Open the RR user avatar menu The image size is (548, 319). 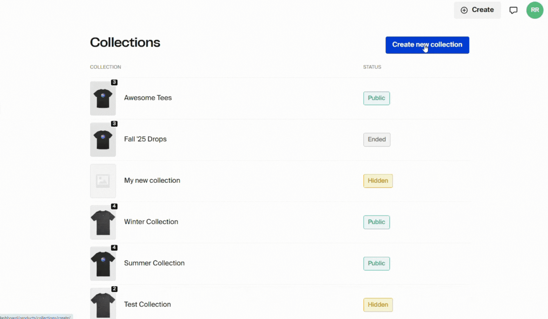coord(535,10)
